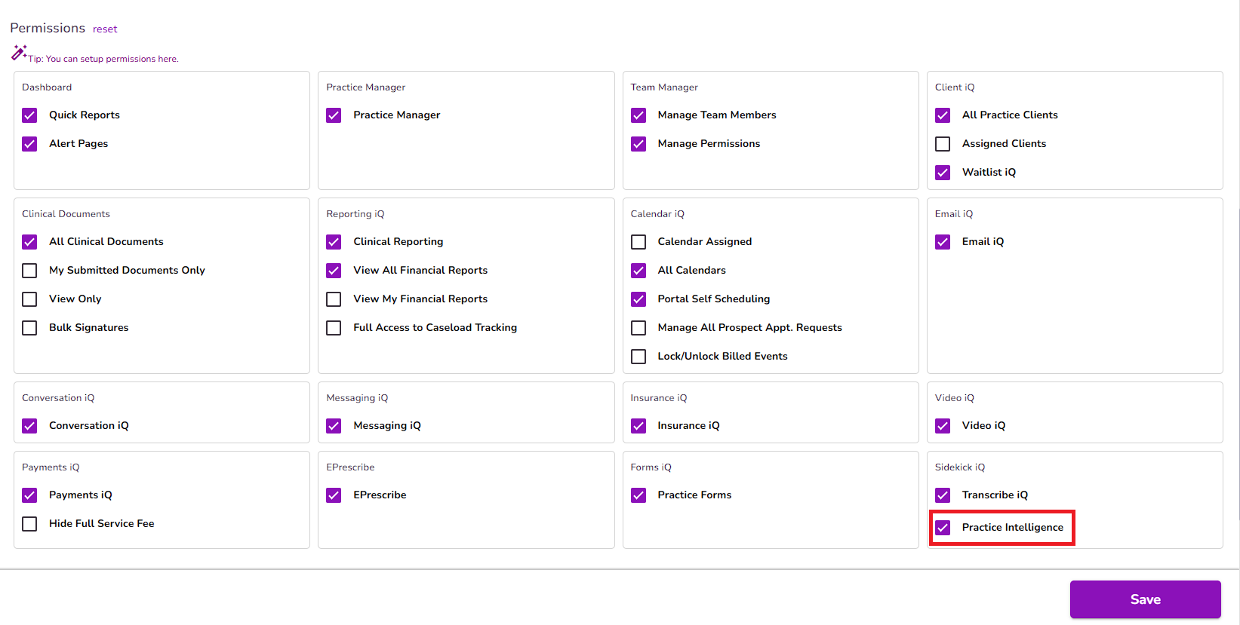Image resolution: width=1240 pixels, height=625 pixels.
Task: Click the Team Manager group title
Action: [664, 87]
